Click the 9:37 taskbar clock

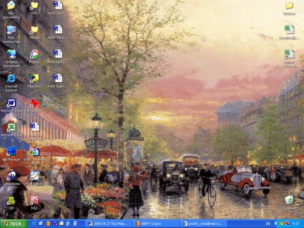[x=296, y=224]
